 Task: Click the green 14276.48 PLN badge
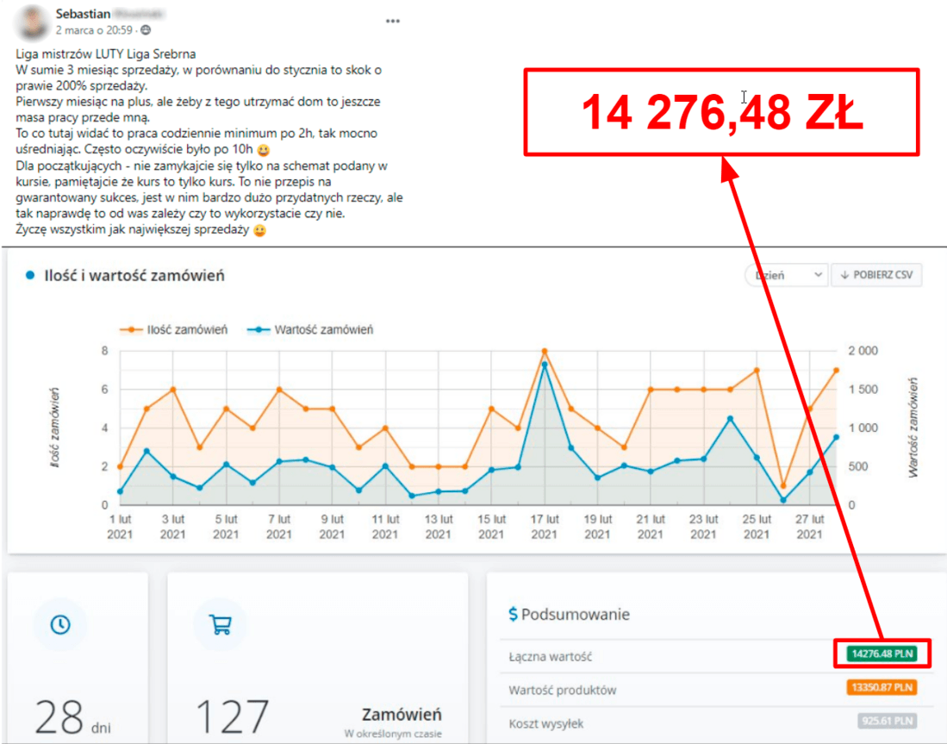click(x=882, y=654)
